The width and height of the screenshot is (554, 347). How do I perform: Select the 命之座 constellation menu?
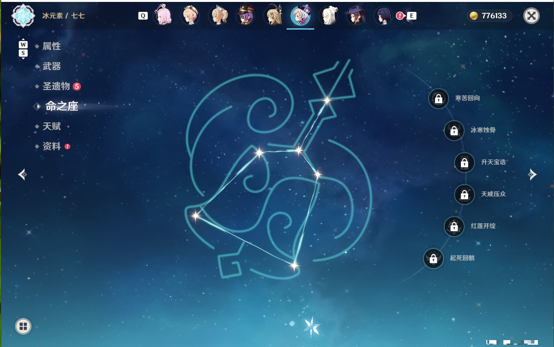tap(61, 106)
